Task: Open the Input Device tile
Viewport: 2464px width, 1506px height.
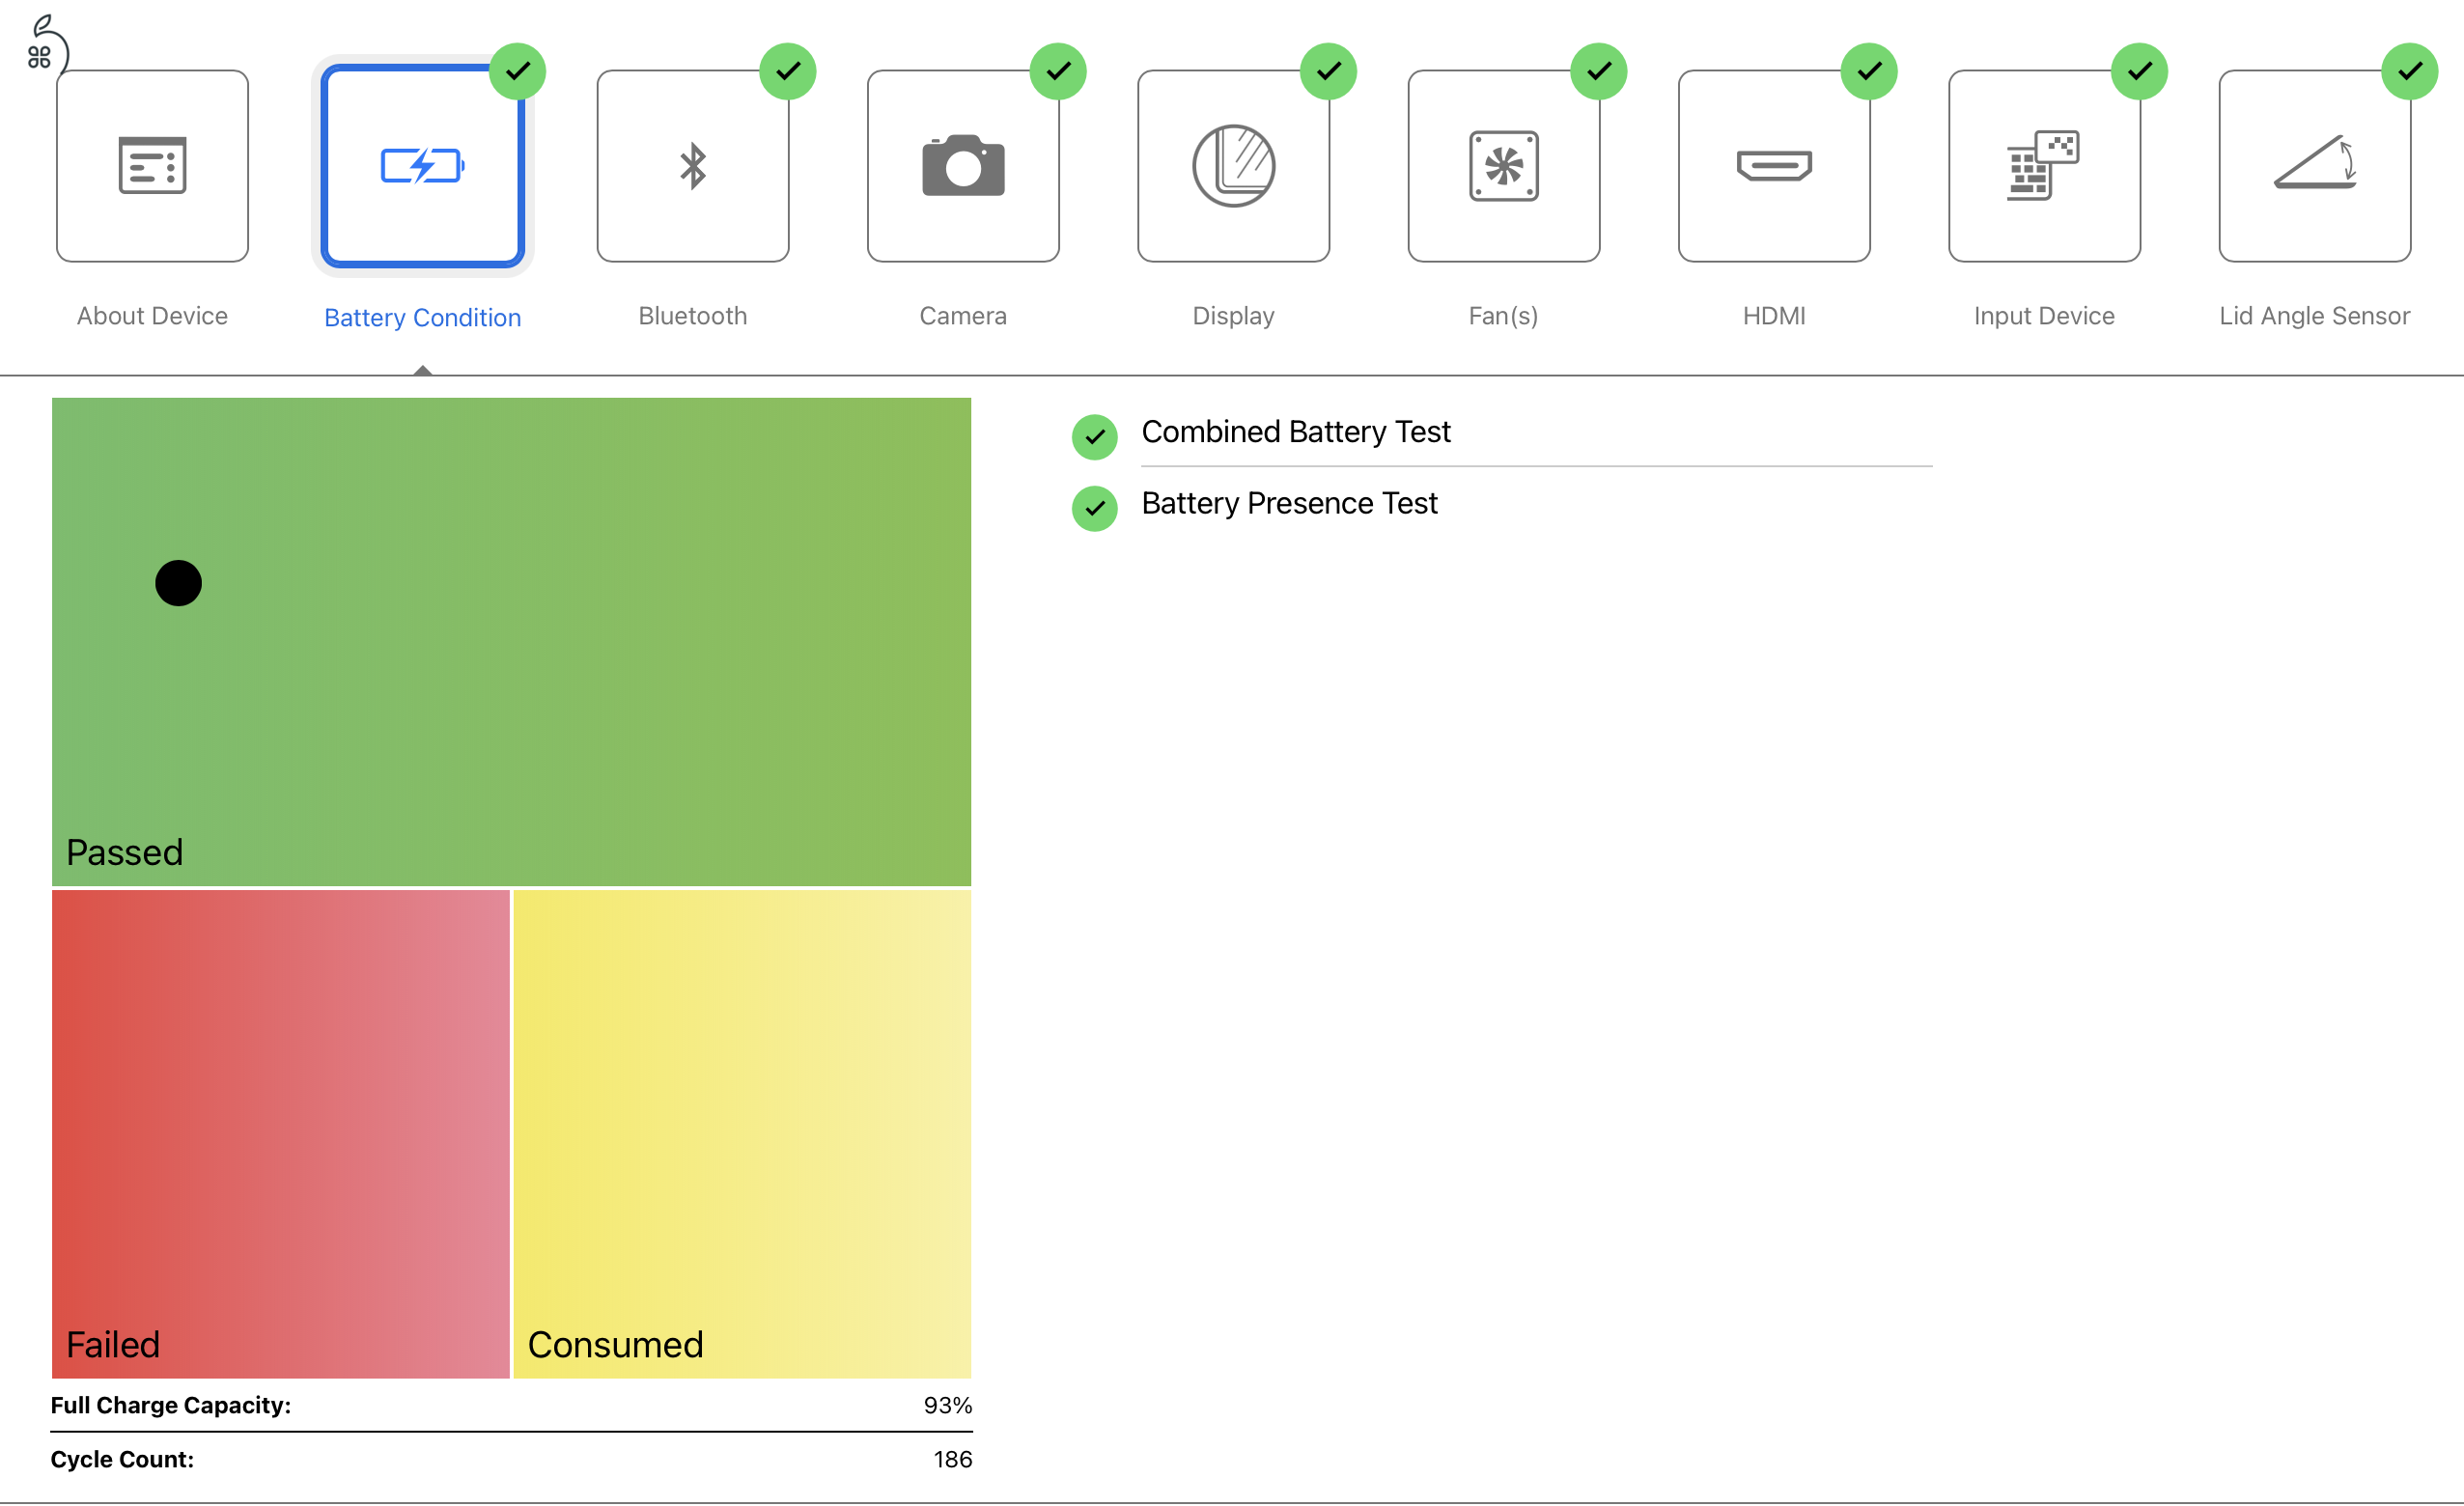Action: pyautogui.click(x=2044, y=166)
